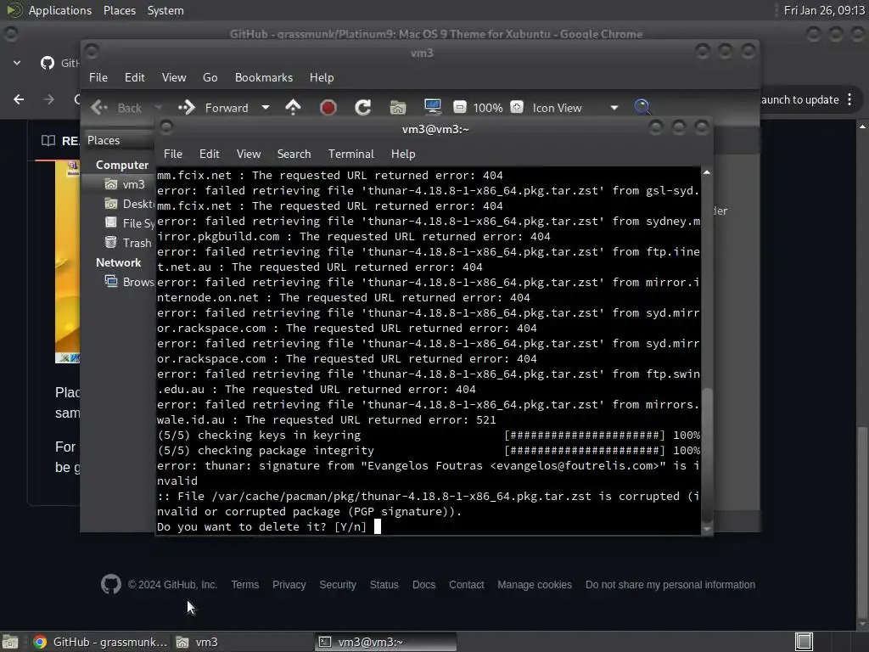This screenshot has width=869, height=652.
Task: Open Bookmarks menu in file manager
Action: click(x=264, y=77)
